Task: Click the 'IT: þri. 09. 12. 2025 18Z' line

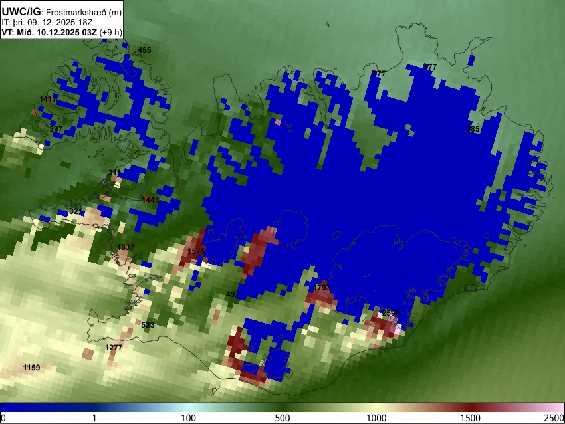Action: [47, 23]
